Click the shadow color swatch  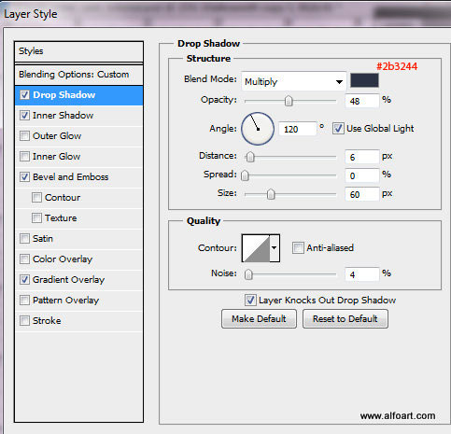[x=364, y=80]
